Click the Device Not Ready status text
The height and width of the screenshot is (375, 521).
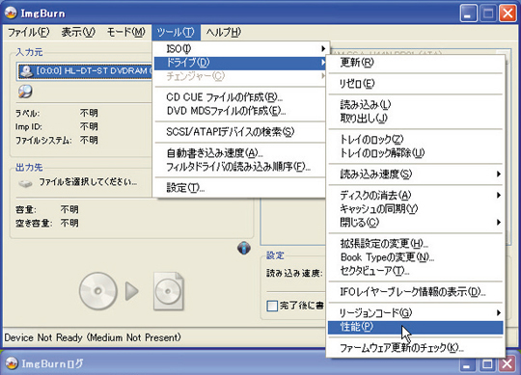click(x=93, y=337)
